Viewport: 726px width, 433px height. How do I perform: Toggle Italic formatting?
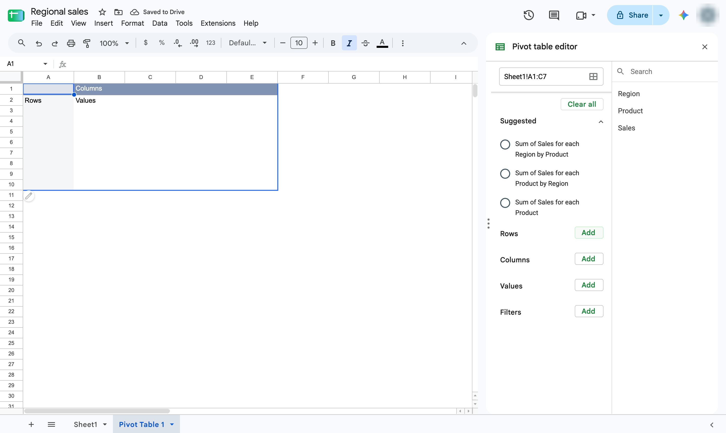click(x=349, y=43)
